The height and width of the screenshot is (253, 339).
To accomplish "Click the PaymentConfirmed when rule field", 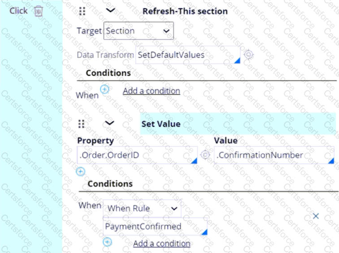I will pos(155,227).
